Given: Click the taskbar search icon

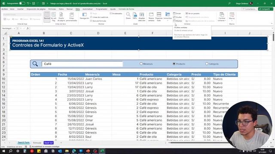Looking at the screenshot, I should 10,151.
